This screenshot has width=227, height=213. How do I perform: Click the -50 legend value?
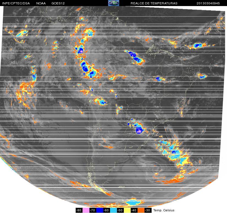pos(121,210)
